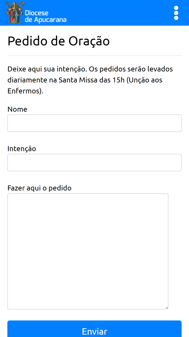Focus the Intenção input field
This screenshot has width=189, height=337.
coord(94,163)
